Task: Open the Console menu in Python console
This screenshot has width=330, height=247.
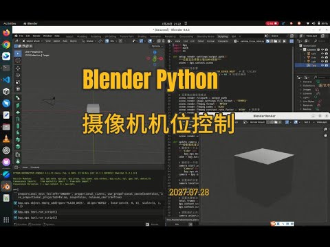Action: pyautogui.click(x=35, y=167)
